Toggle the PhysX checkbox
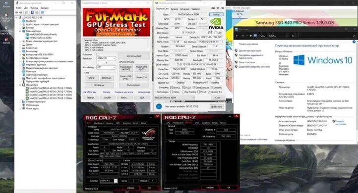Image resolution: width=358 pixels, height=193 pixels. click(198, 92)
